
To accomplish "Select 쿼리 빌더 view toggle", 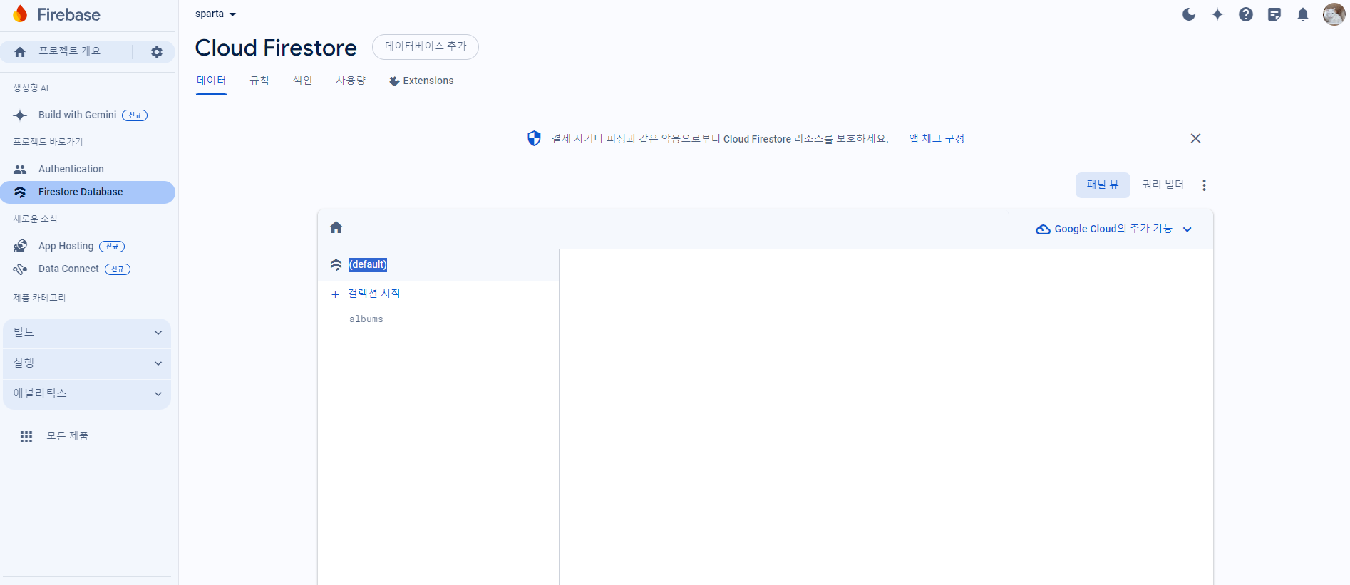I will (1163, 185).
